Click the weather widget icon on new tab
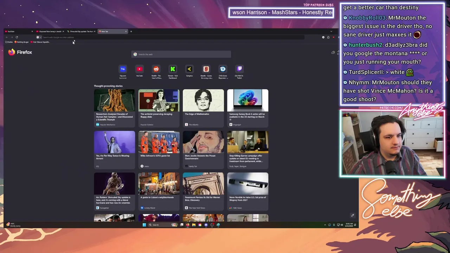The image size is (450, 253). pyautogui.click(x=333, y=52)
